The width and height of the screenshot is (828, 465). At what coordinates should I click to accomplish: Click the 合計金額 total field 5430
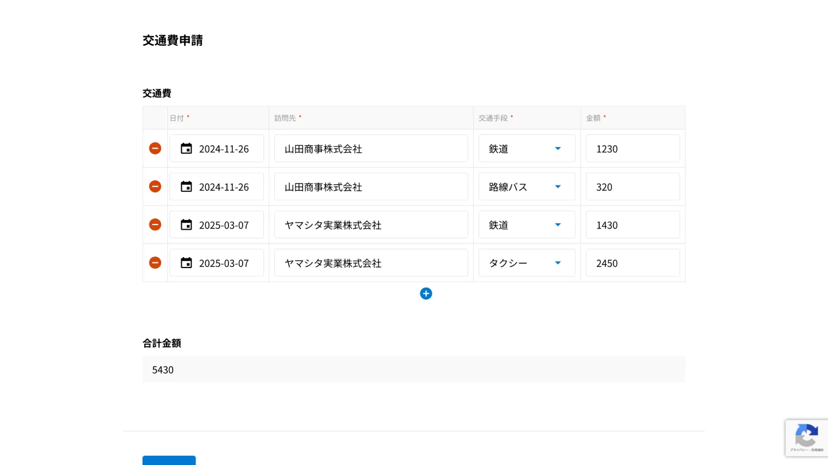[413, 369]
